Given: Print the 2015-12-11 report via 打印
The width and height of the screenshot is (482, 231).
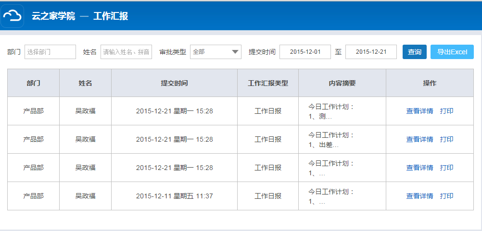Looking at the screenshot, I should point(446,196).
